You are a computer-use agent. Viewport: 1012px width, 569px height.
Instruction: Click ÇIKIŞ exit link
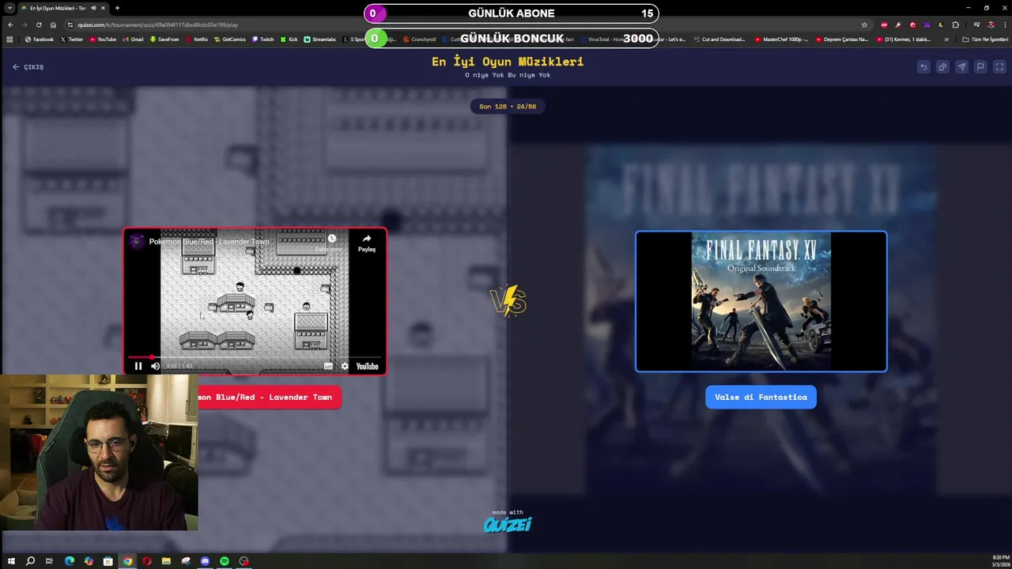click(28, 67)
